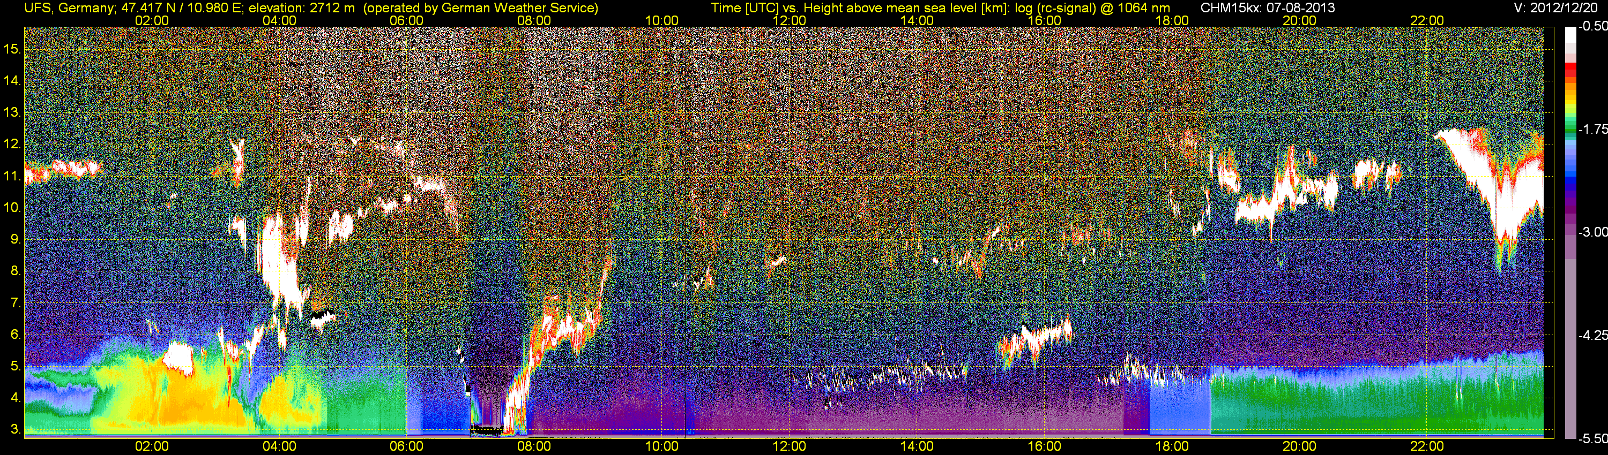Viewport: 1608px width, 455px height.
Task: Click '(operated by German Weather Service)' text
Action: coord(480,8)
